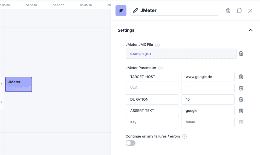Duplicate the JMeter step with copy icon
The width and height of the screenshot is (260, 155).
tap(239, 11)
